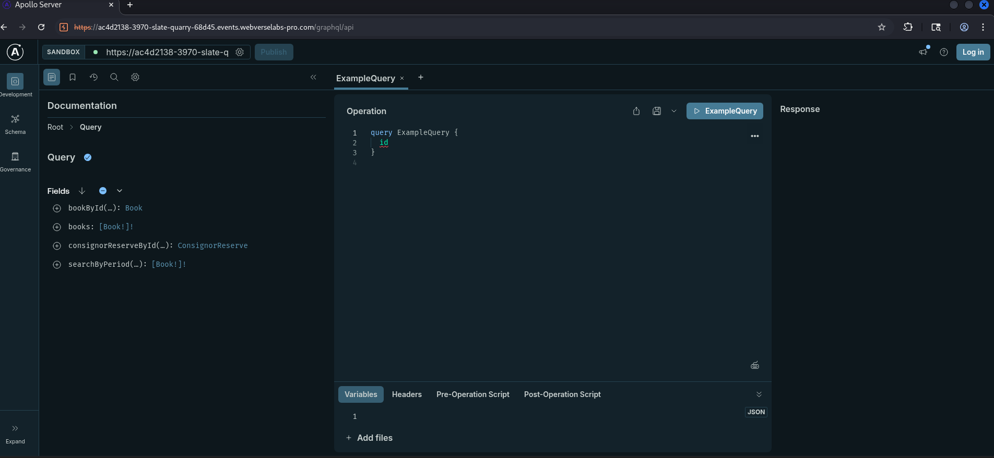This screenshot has width=994, height=458.
Task: Open the schema search magnifier icon
Action: 114,77
